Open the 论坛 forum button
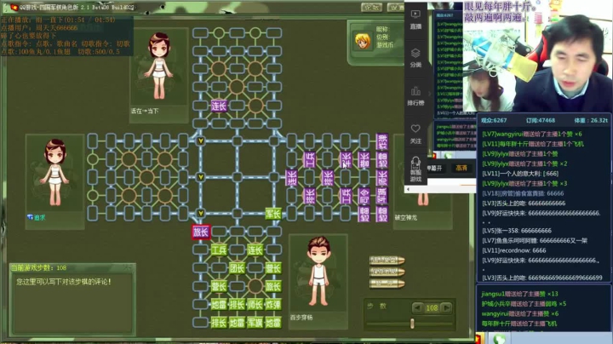Screen dimensions: 613x344 pos(371,8)
